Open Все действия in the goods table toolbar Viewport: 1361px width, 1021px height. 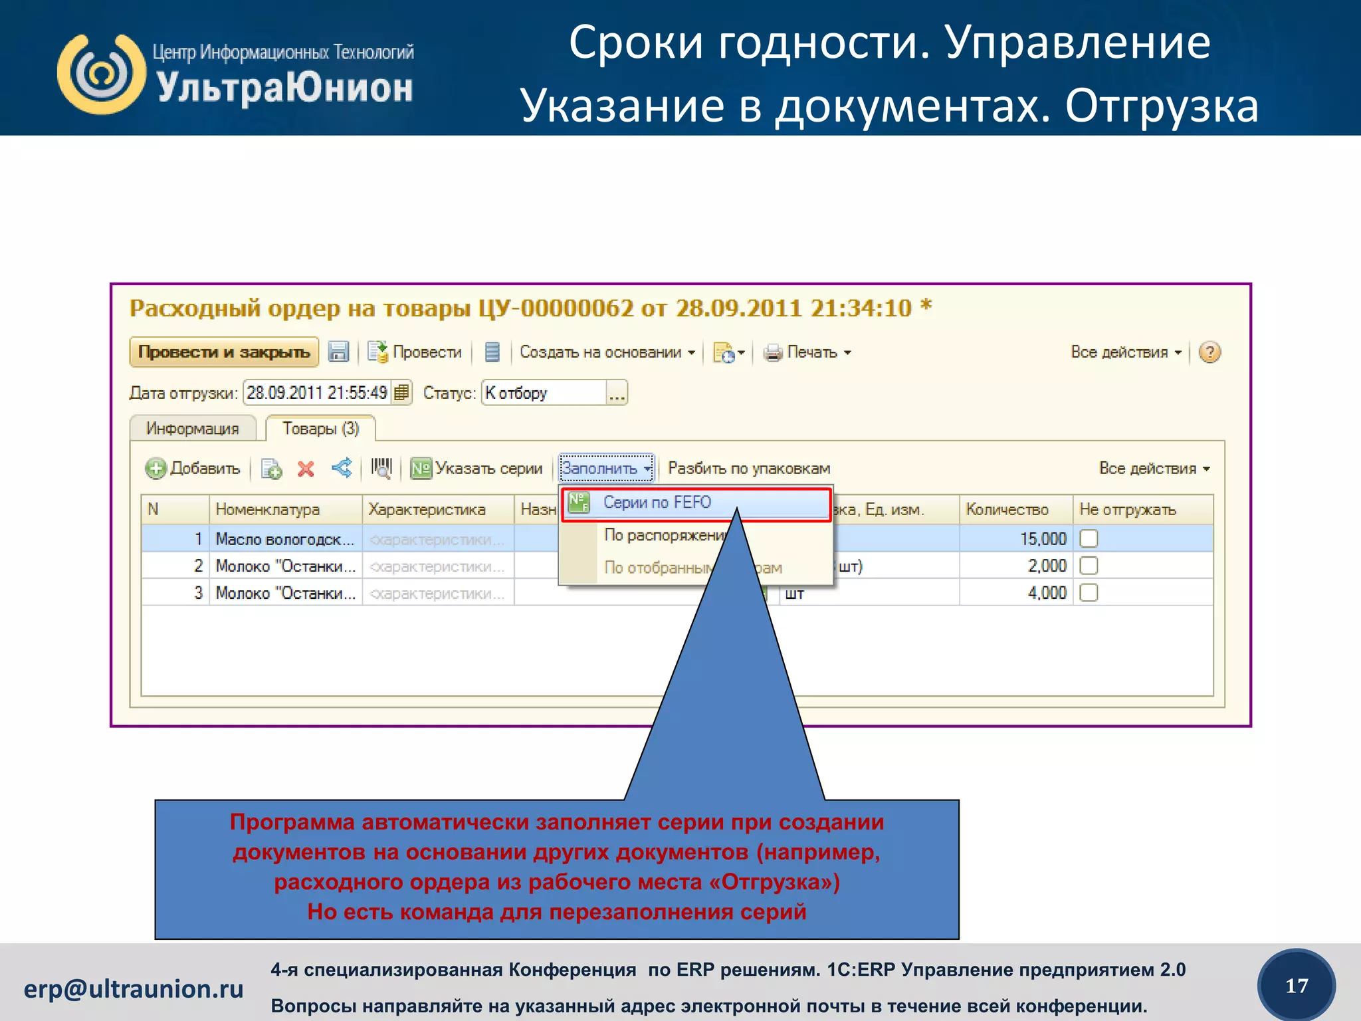[x=1154, y=469]
